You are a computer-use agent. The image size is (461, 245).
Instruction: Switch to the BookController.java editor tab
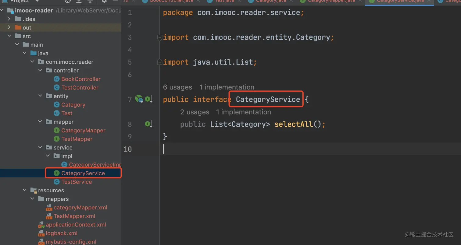tap(170, 1)
